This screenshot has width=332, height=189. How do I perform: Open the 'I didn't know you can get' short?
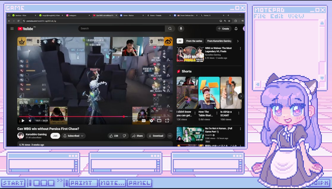point(187,93)
